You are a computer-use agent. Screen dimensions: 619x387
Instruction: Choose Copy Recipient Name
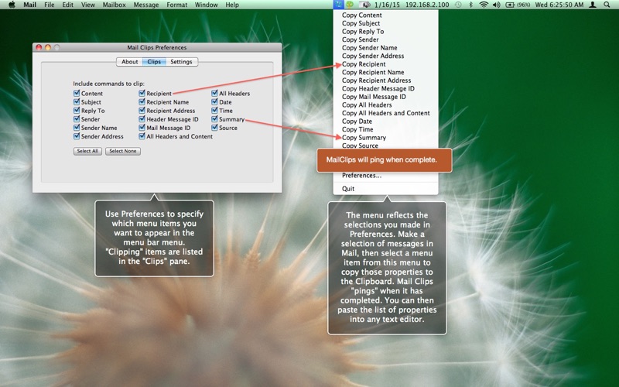[x=385, y=72]
